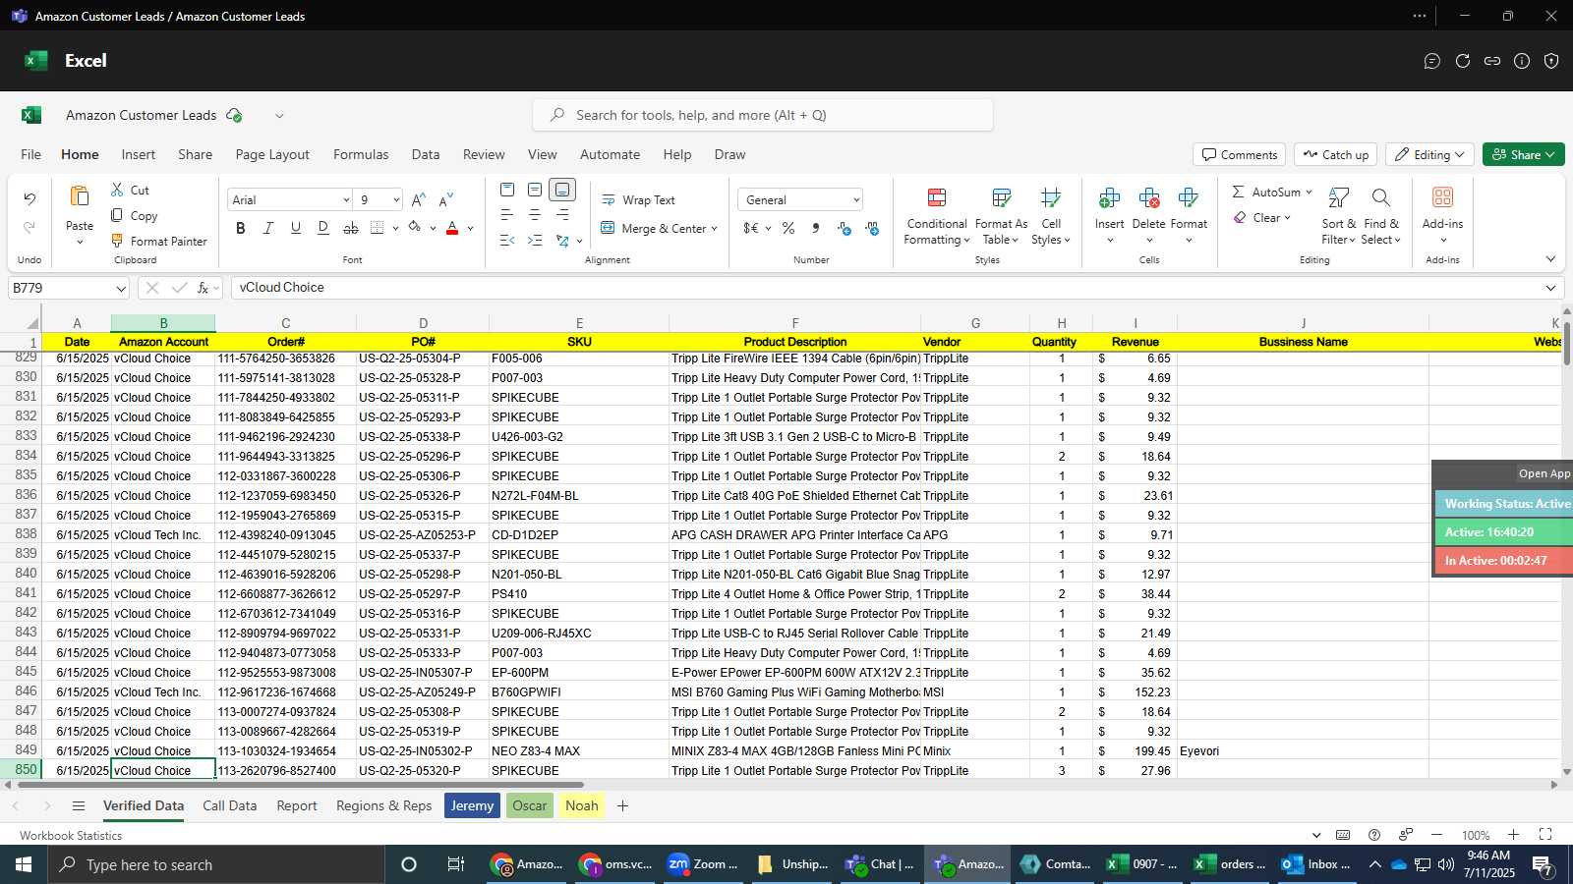This screenshot has width=1573, height=884.
Task: Switch to the Call Data sheet tab
Action: pyautogui.click(x=229, y=805)
